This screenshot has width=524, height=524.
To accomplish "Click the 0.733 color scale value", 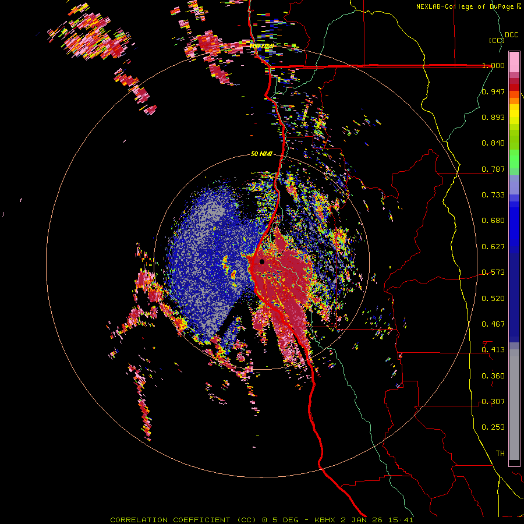I will click(493, 195).
